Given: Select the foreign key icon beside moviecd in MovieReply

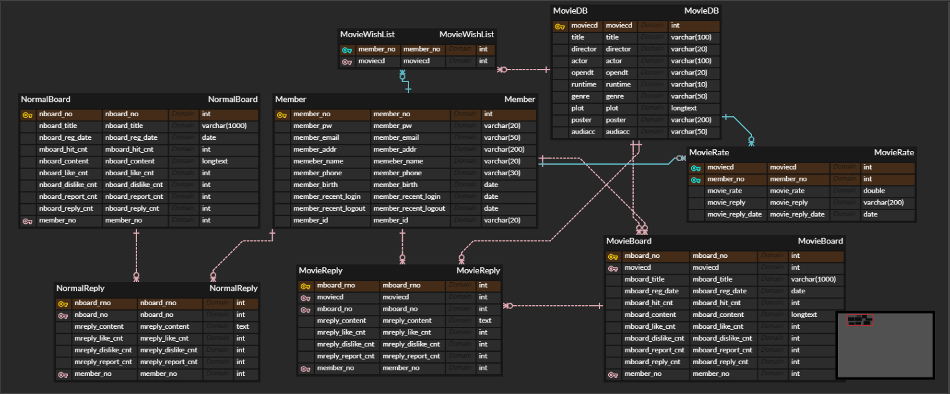Looking at the screenshot, I should click(x=306, y=297).
